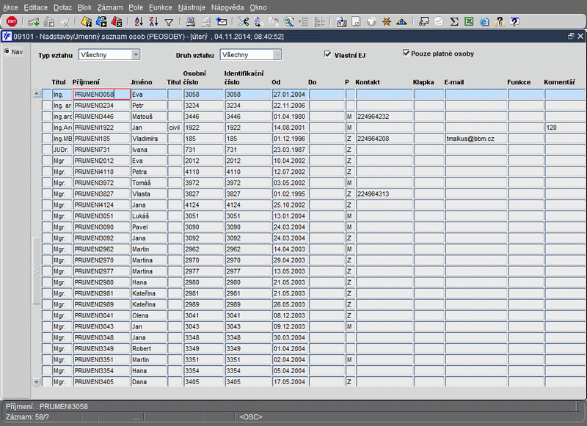Click the date 01.02.1995
The width and height of the screenshot is (587, 426).
click(x=290, y=194)
